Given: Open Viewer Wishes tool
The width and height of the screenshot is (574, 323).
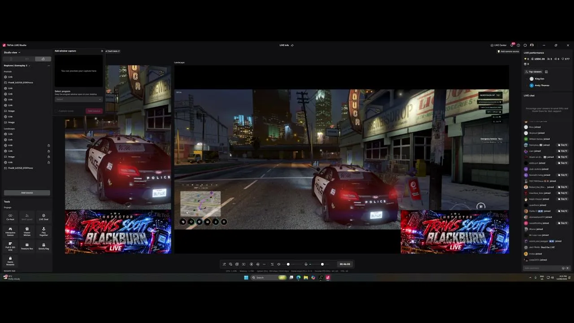Looking at the screenshot, I should (27, 231).
